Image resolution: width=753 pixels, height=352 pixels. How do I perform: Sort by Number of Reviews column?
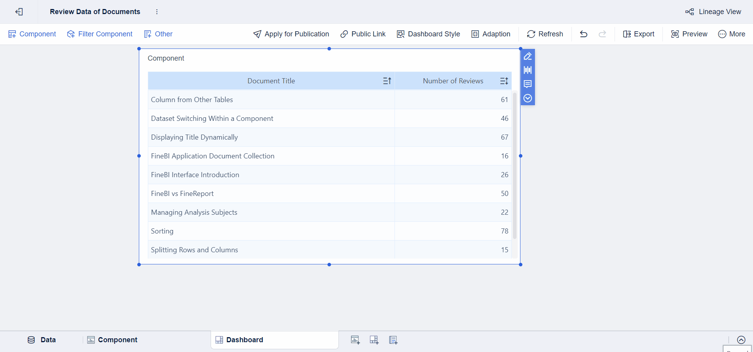(x=504, y=81)
